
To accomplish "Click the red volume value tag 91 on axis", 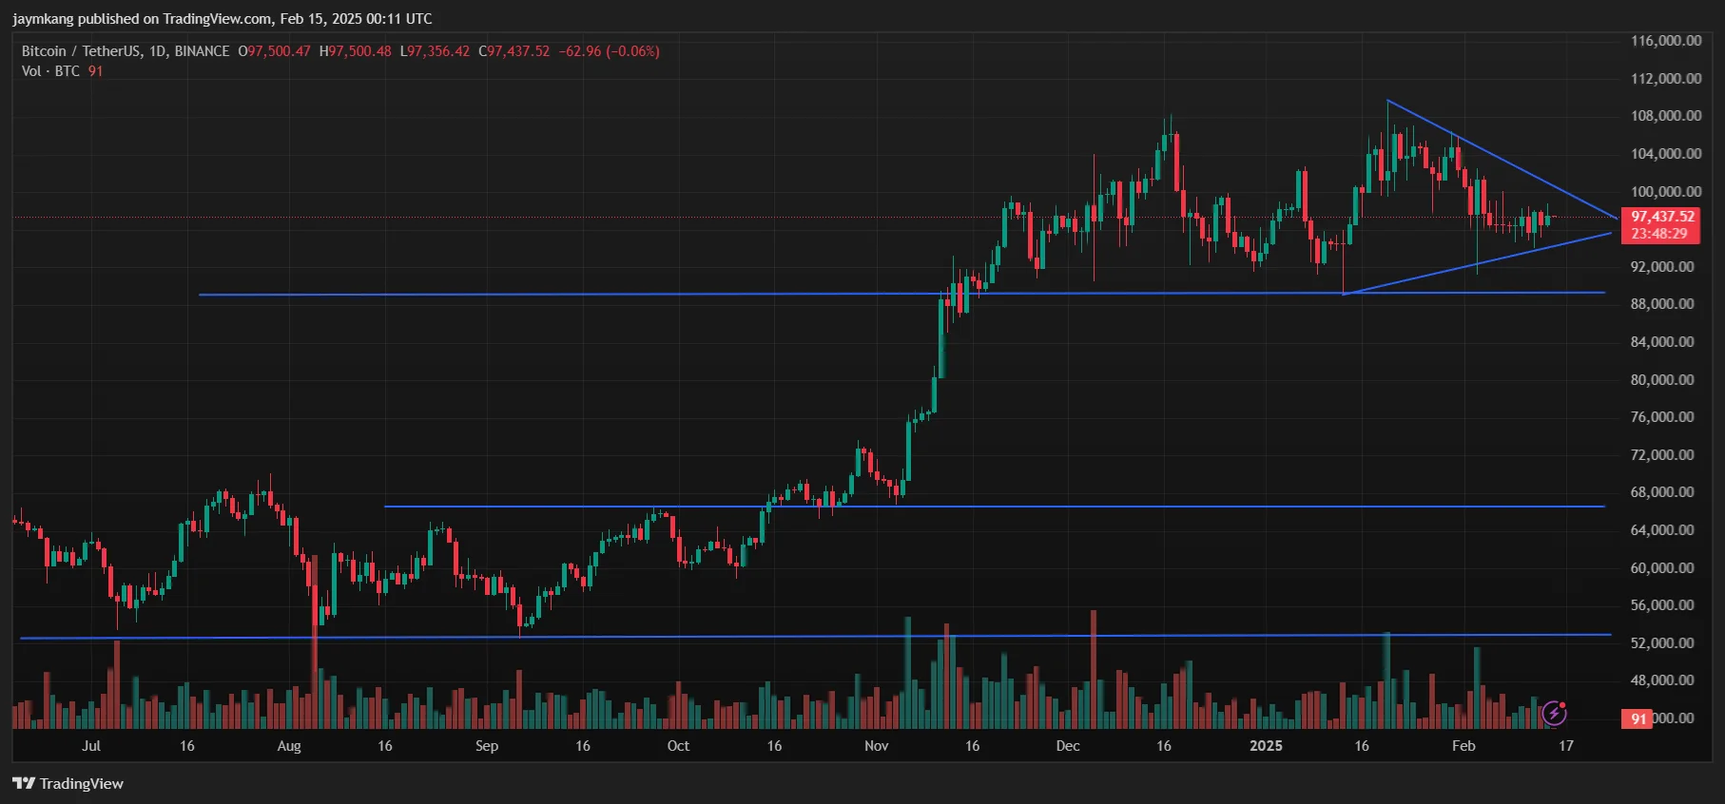I will click(x=1638, y=718).
